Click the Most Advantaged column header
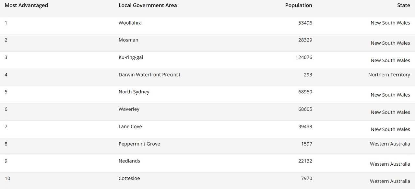 tap(26, 5)
